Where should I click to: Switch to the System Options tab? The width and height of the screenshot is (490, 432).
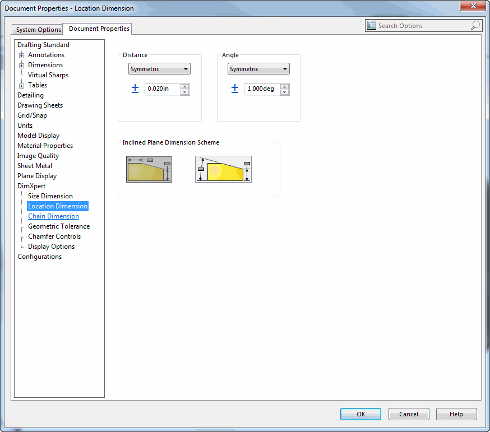pyautogui.click(x=38, y=30)
